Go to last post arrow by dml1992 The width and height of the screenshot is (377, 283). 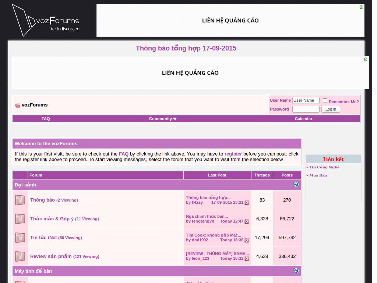[247, 240]
